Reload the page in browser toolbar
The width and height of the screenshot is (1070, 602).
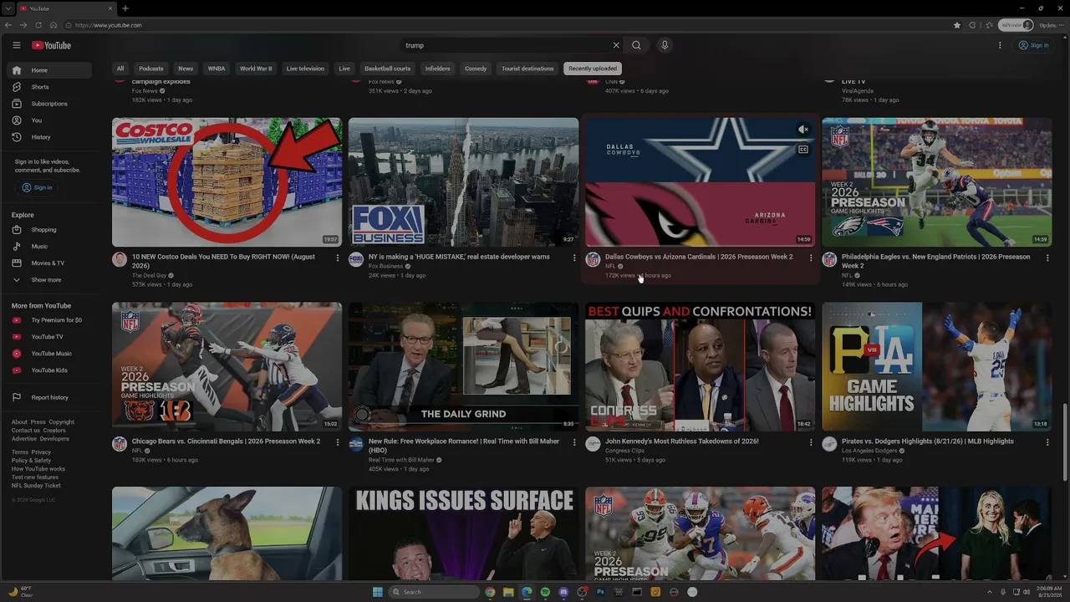38,25
